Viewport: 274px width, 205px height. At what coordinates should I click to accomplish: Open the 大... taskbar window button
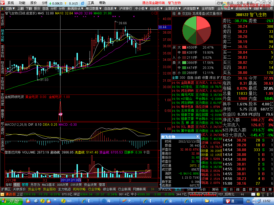coord(130,201)
